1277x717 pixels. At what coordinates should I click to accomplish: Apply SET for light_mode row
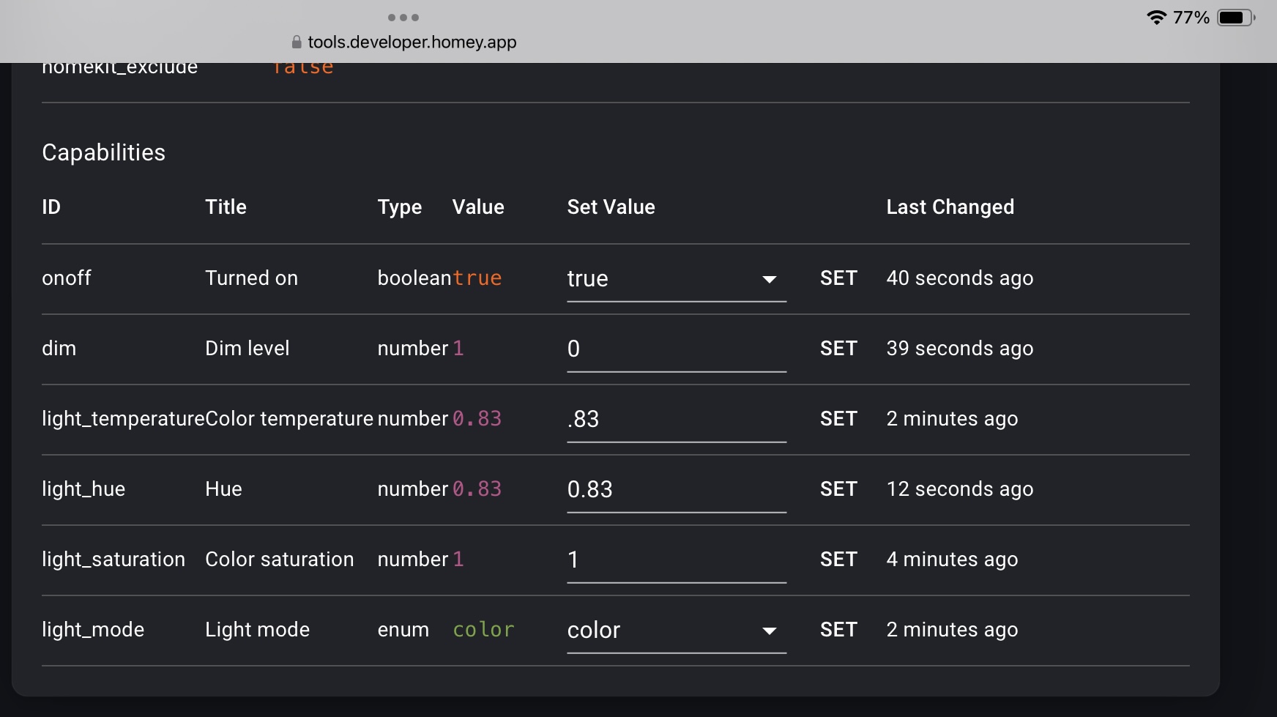(838, 630)
